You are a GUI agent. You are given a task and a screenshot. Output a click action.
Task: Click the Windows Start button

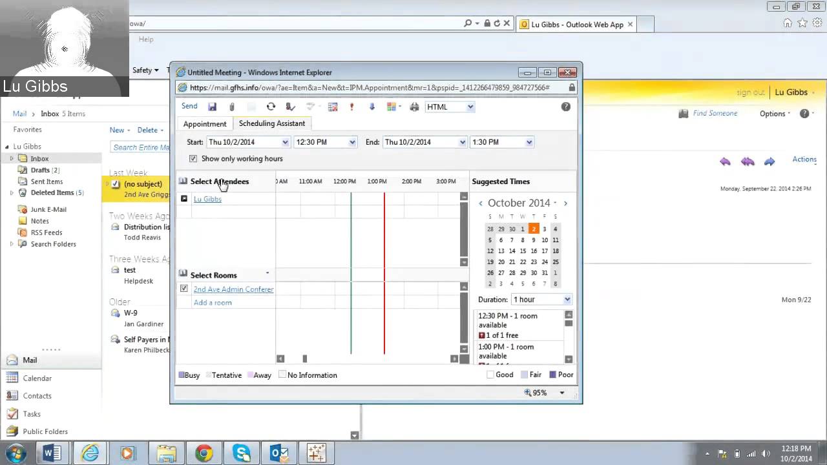tap(16, 453)
